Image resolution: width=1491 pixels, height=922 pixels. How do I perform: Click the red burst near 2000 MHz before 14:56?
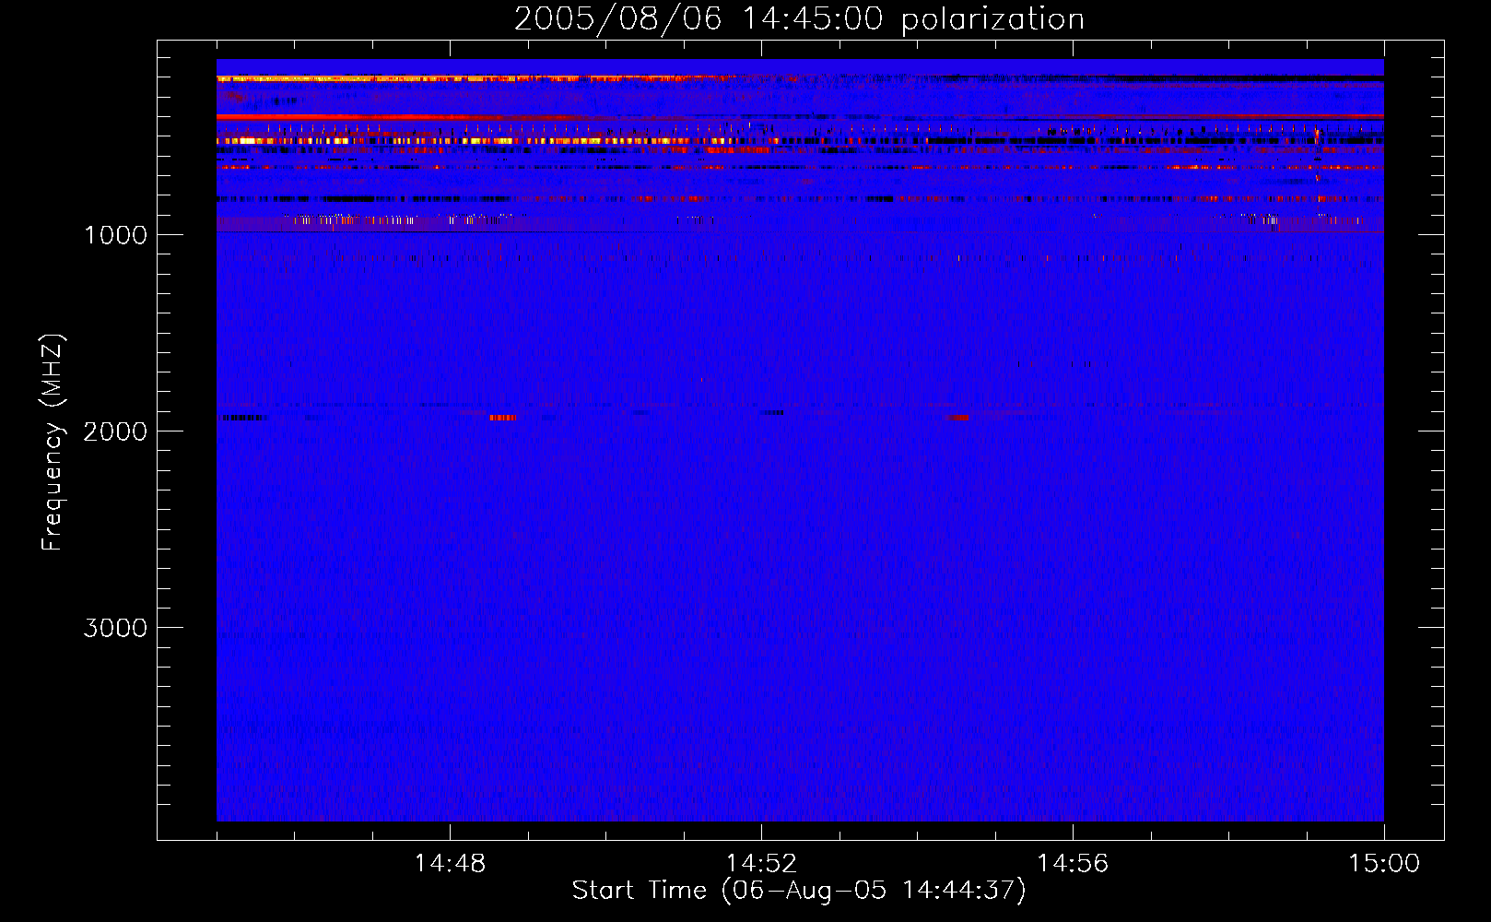coord(957,418)
